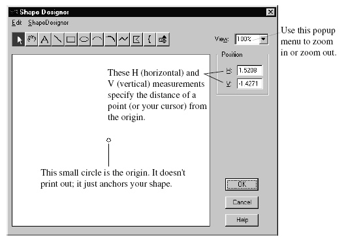
Task: Click the V position input field
Action: tap(249, 84)
